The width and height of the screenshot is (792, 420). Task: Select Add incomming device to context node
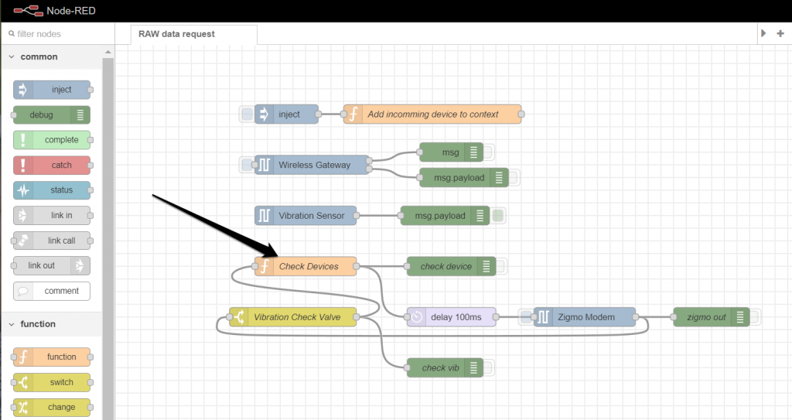tap(432, 114)
